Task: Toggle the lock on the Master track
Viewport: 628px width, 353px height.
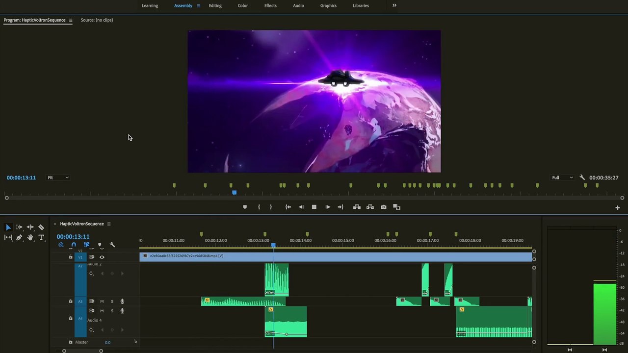Action: [71, 342]
